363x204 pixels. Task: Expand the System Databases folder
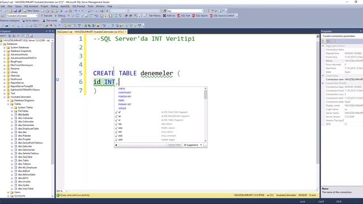pyautogui.click(x=5, y=48)
